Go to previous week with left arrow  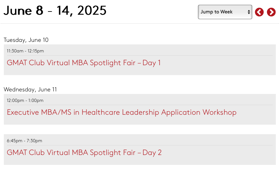coord(259,12)
